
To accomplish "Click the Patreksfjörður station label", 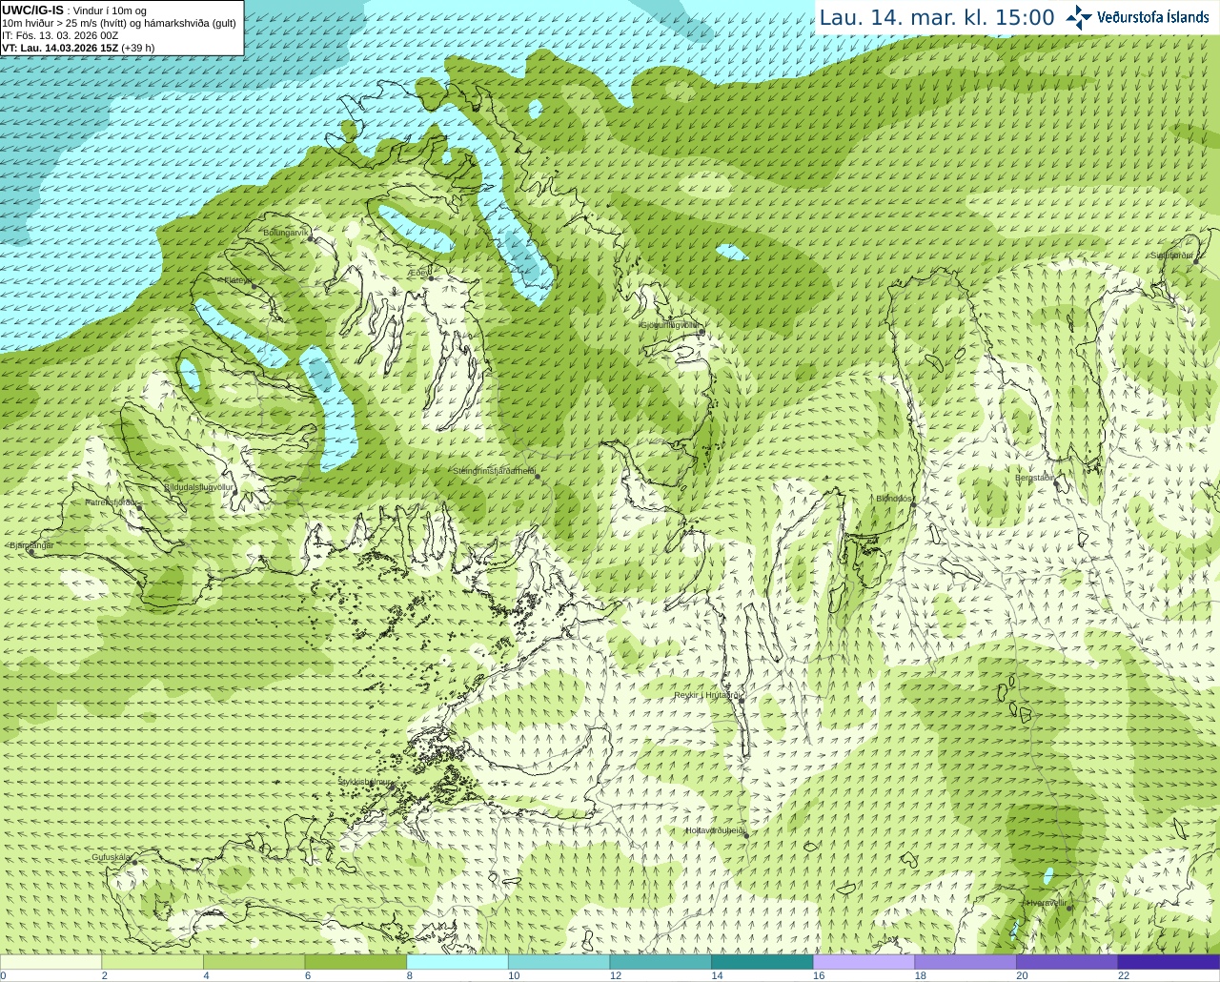I will [x=112, y=502].
